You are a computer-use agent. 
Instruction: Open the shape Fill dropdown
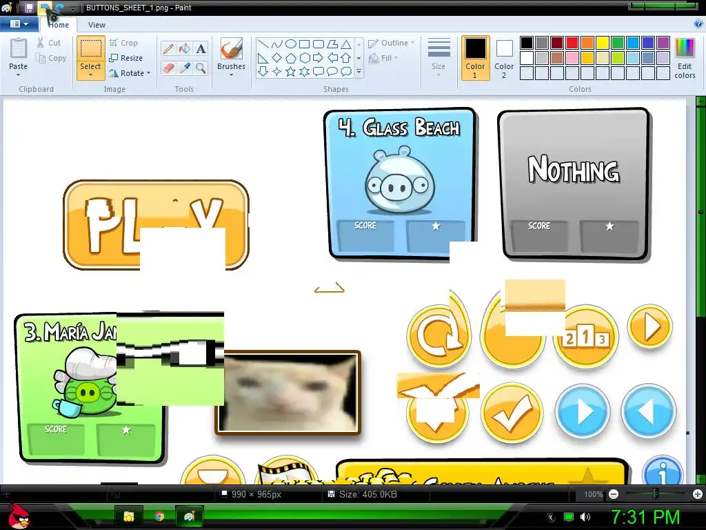point(383,58)
